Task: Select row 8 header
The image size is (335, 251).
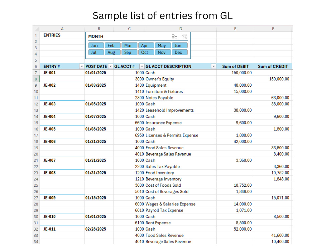Action: click(x=36, y=79)
